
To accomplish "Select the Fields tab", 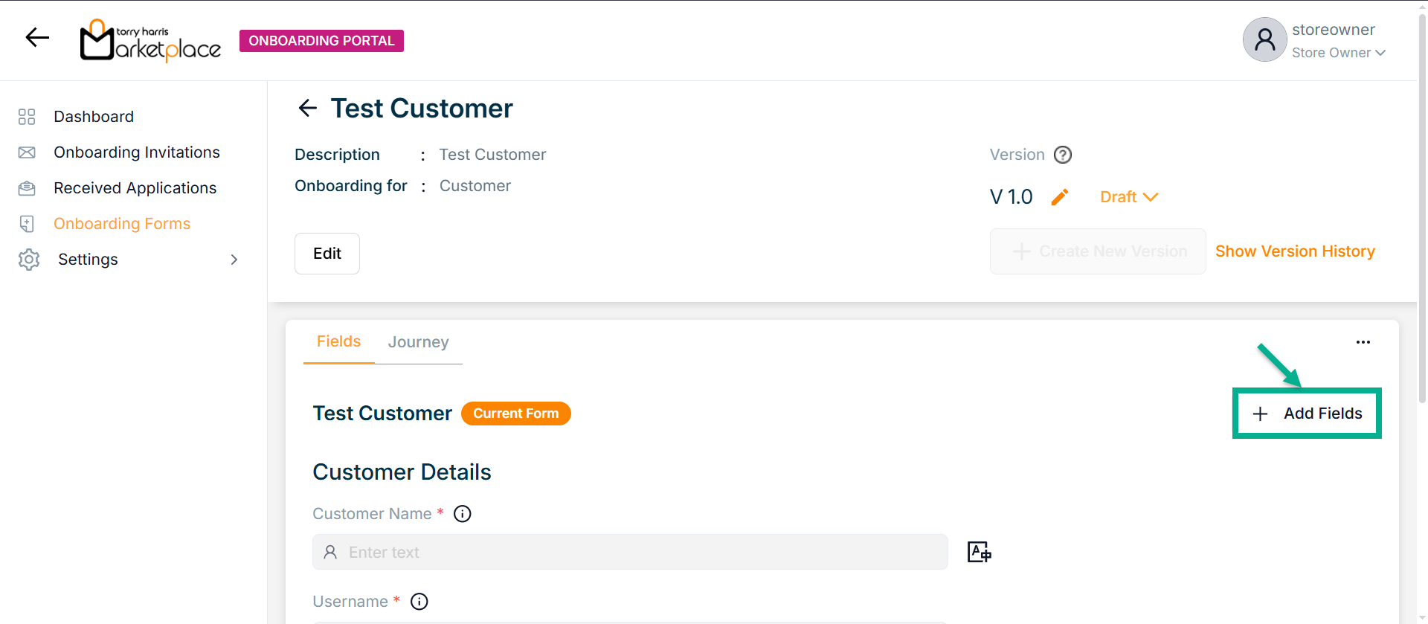I will click(338, 341).
